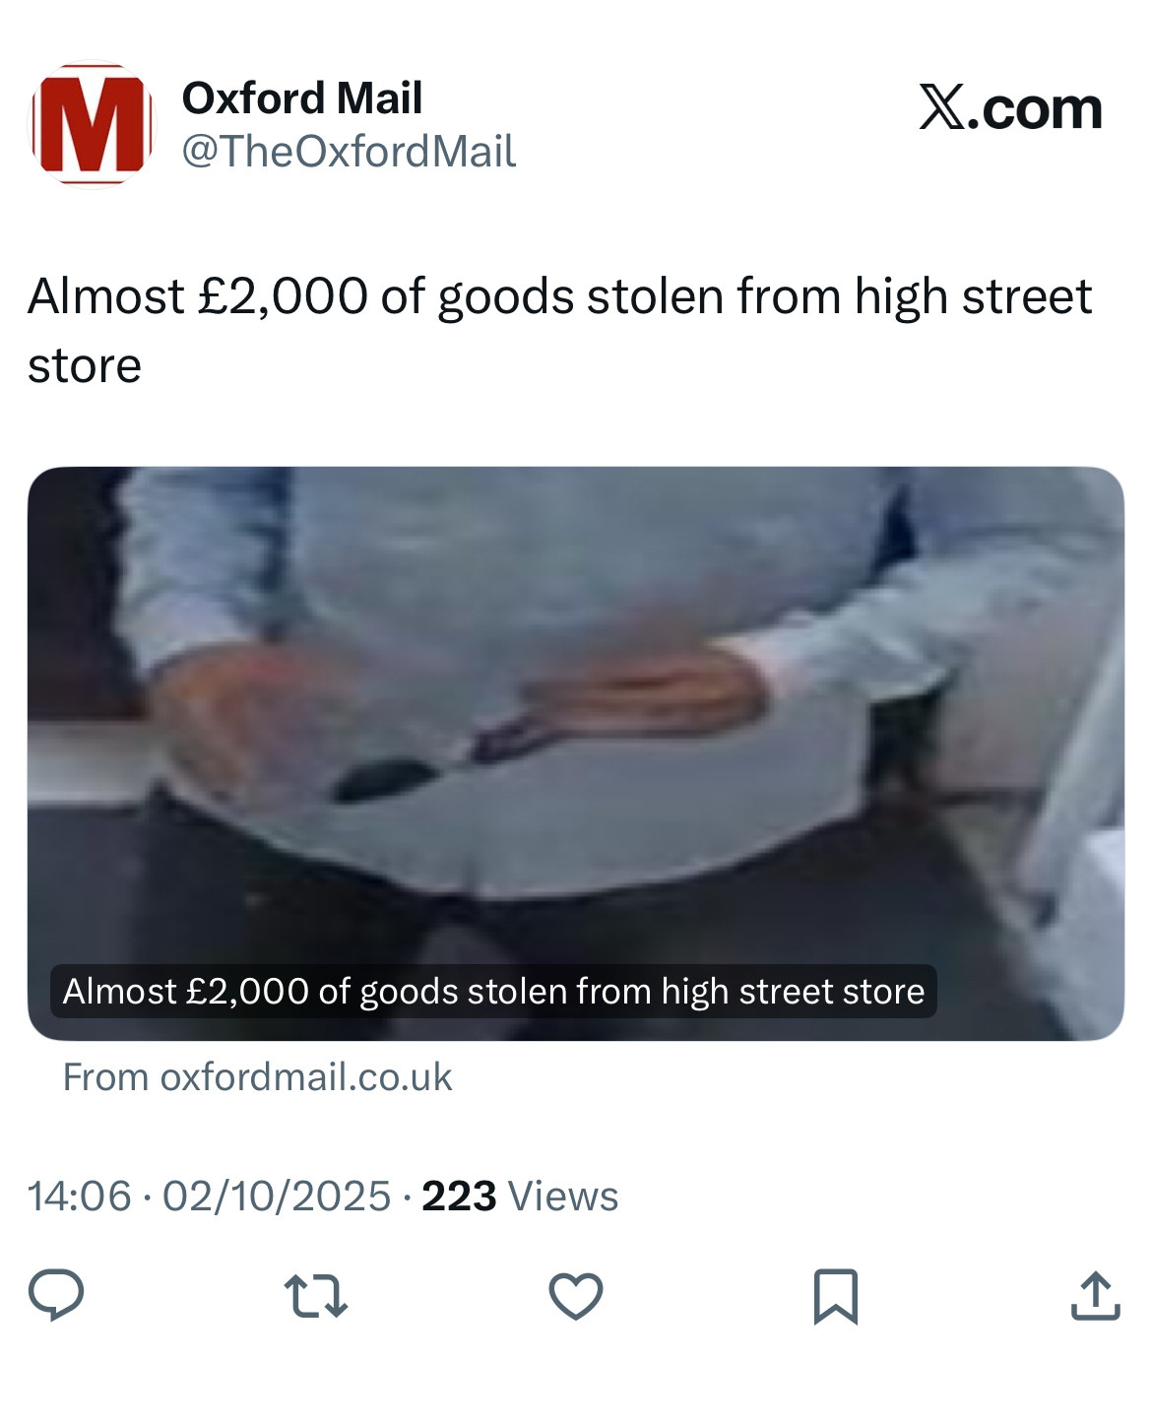
Task: Click the 14:06 timestamp
Action: click(x=80, y=1197)
